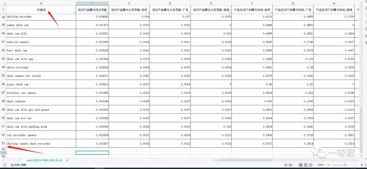Adjust the zoom slider handle
Viewport: 367px width, 169px height.
coord(345,165)
